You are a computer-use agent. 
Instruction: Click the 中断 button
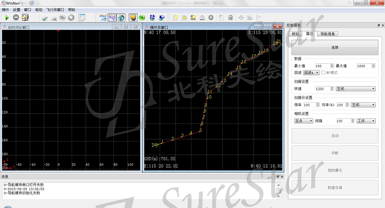[335, 153]
